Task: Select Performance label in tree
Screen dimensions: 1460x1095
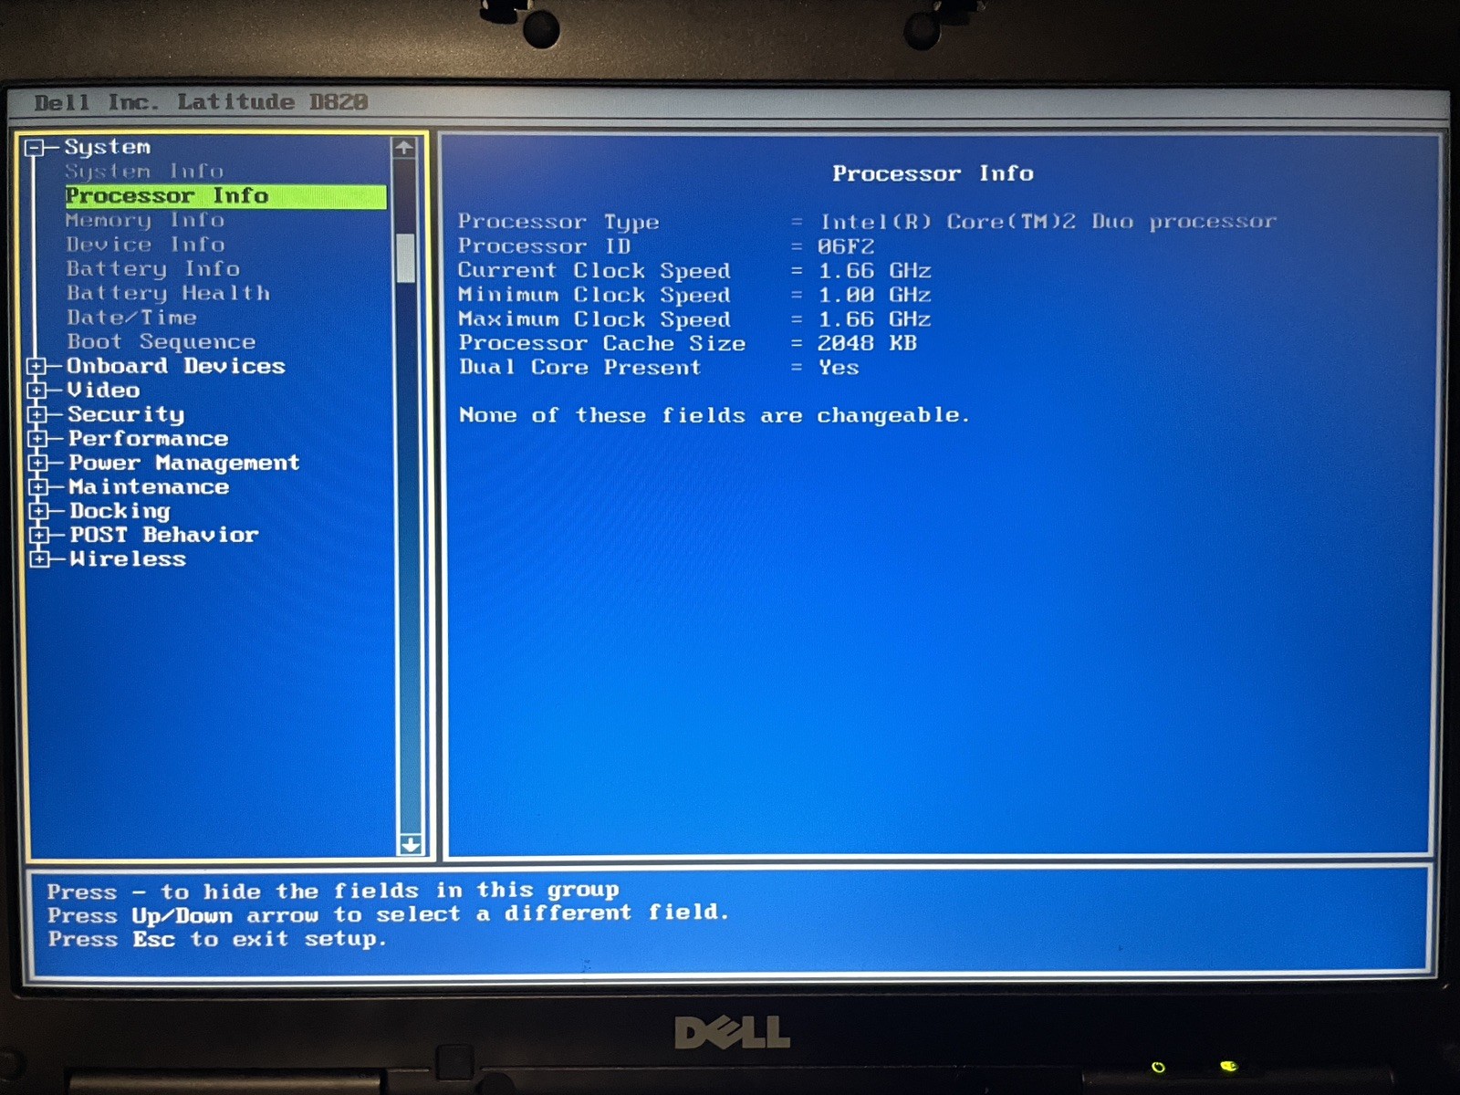Action: tap(148, 439)
